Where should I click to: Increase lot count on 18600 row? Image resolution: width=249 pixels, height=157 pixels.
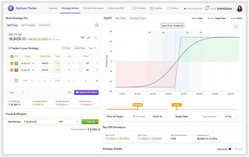point(73,63)
